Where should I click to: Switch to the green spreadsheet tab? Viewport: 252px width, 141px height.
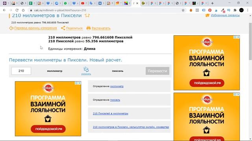tap(31, 3)
